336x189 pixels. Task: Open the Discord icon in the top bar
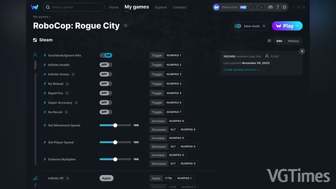click(x=270, y=7)
